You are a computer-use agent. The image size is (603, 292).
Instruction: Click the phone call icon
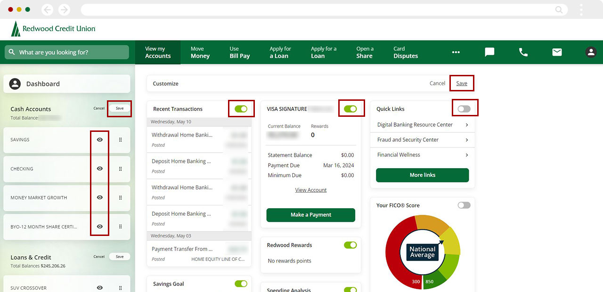[x=523, y=52]
